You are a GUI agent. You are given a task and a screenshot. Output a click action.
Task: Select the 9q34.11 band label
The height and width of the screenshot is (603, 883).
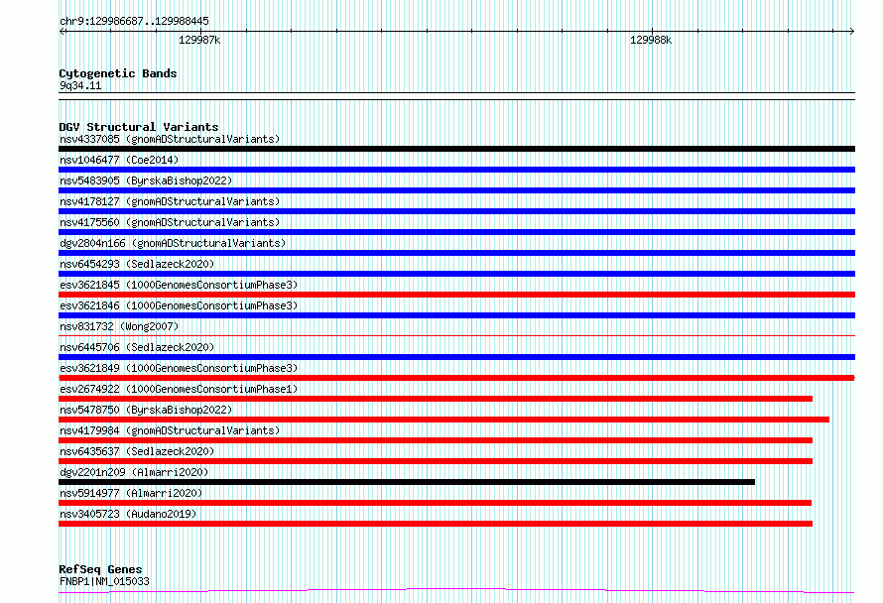click(x=80, y=85)
